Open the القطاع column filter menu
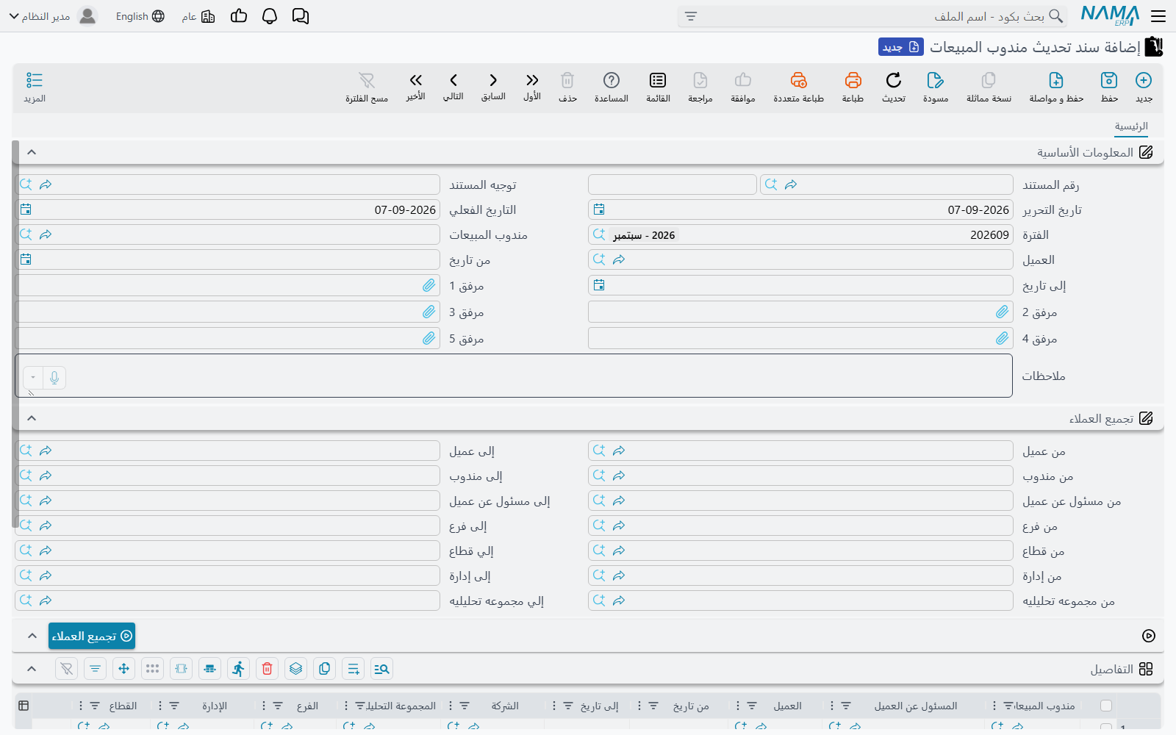This screenshot has width=1176, height=735. [95, 706]
